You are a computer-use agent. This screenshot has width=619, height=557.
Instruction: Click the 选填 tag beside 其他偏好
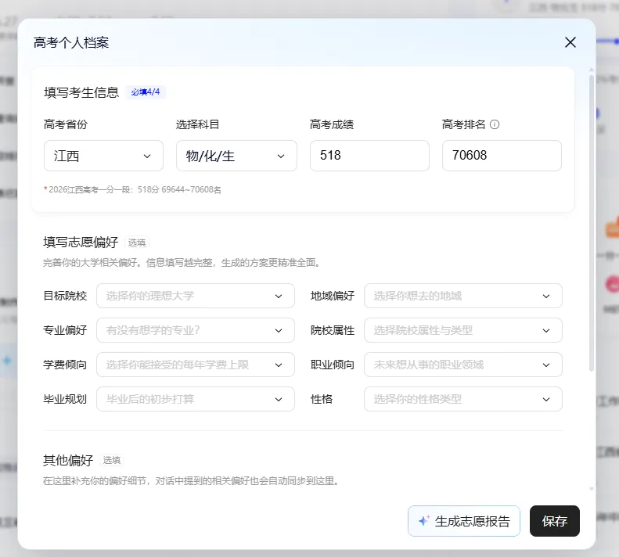[x=112, y=460]
